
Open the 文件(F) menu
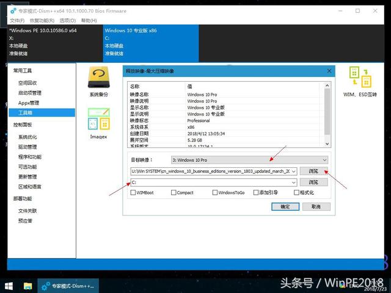(x=17, y=20)
